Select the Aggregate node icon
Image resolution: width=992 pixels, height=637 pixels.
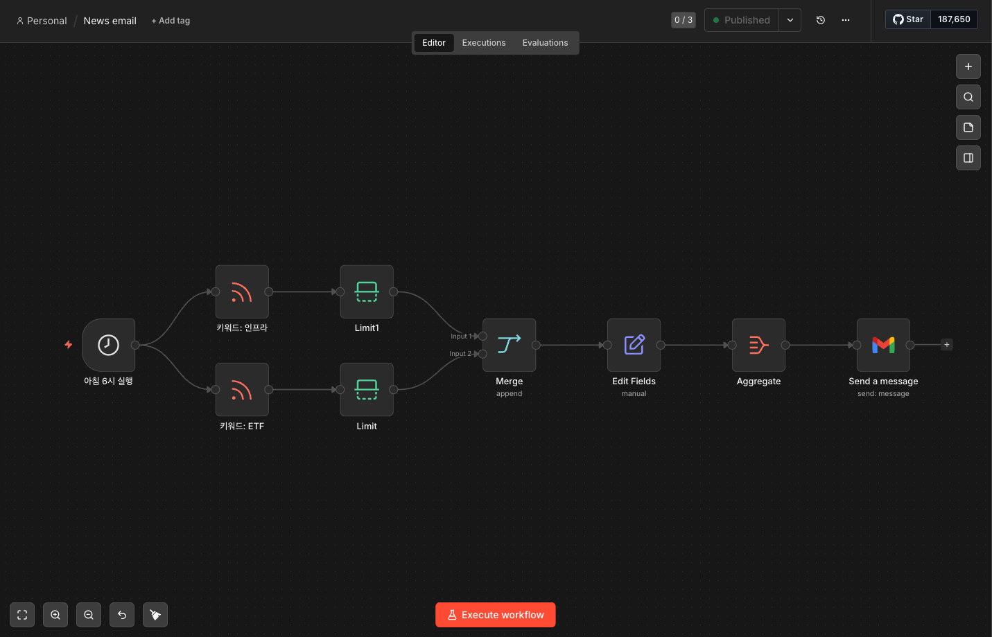coord(758,345)
